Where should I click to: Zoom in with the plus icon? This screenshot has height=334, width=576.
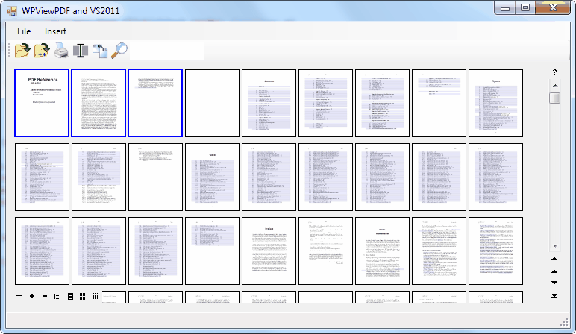tap(32, 296)
